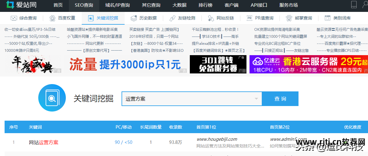The image size is (368, 156).
Task: Open the 千站云蜘蛛池出租 ad link
Action: [x=215, y=30]
